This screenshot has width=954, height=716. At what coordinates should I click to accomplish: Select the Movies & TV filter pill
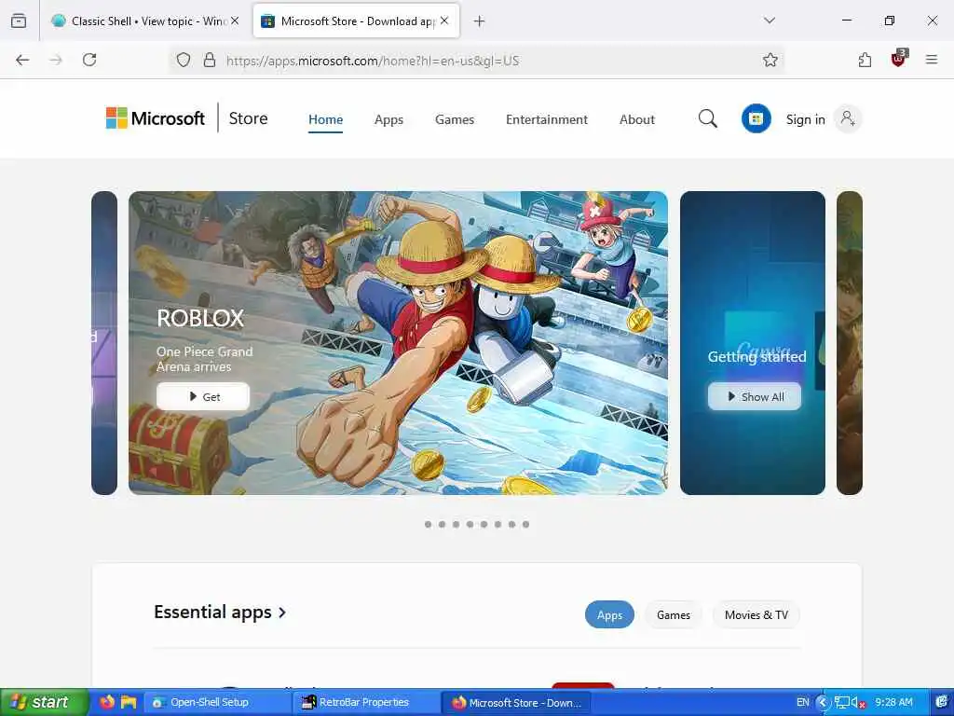[756, 615]
